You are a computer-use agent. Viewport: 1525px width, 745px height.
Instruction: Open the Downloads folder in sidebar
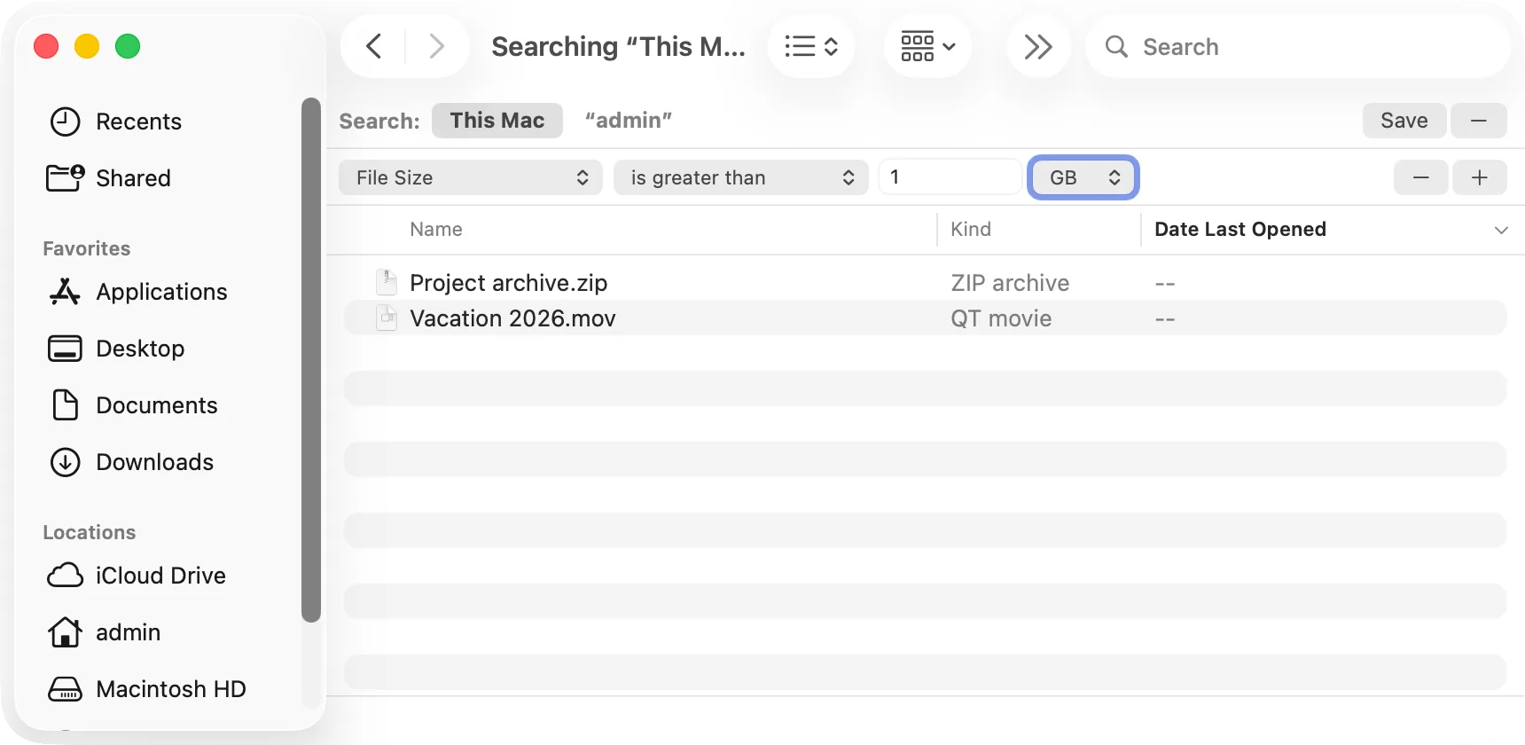coord(154,462)
